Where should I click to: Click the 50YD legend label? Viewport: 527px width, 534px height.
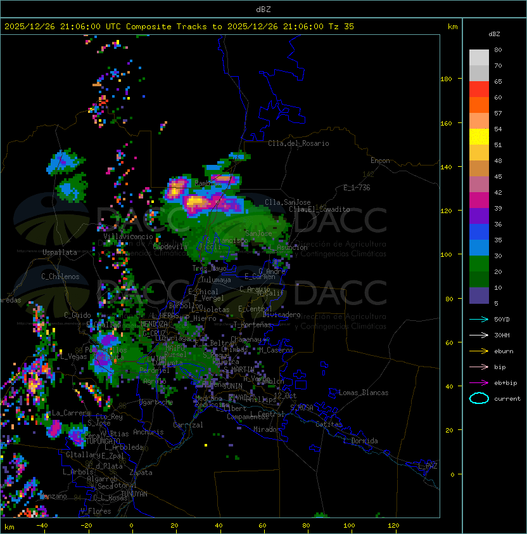[x=502, y=320]
